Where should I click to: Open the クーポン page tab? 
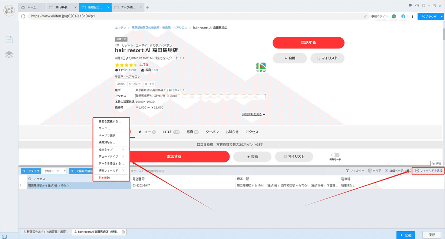[x=212, y=132]
